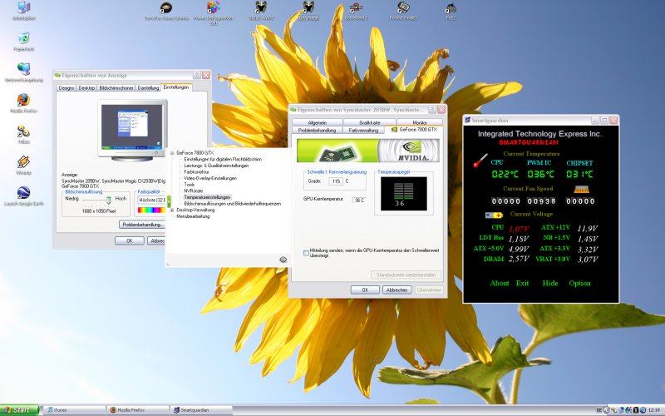Open the Allgemein tab in SyncMaster properties

pyautogui.click(x=317, y=122)
